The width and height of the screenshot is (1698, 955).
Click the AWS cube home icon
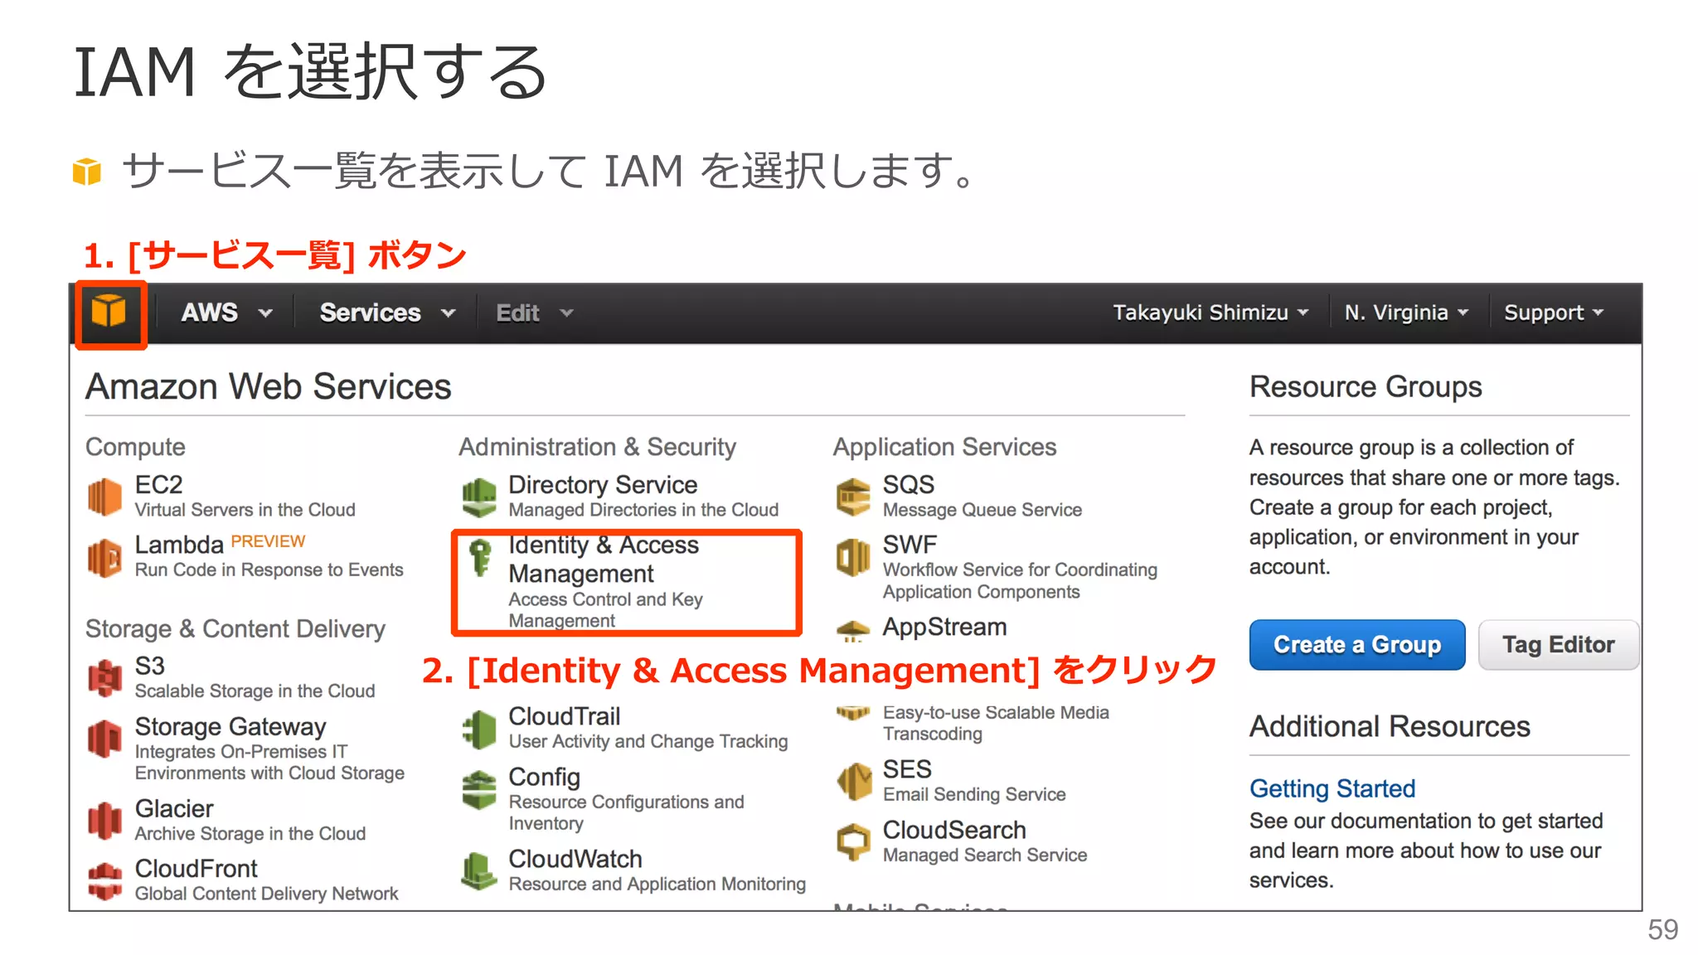click(x=109, y=313)
